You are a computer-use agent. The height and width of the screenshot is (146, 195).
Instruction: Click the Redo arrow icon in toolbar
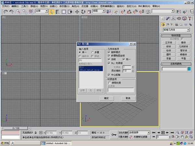(x=12, y=12)
